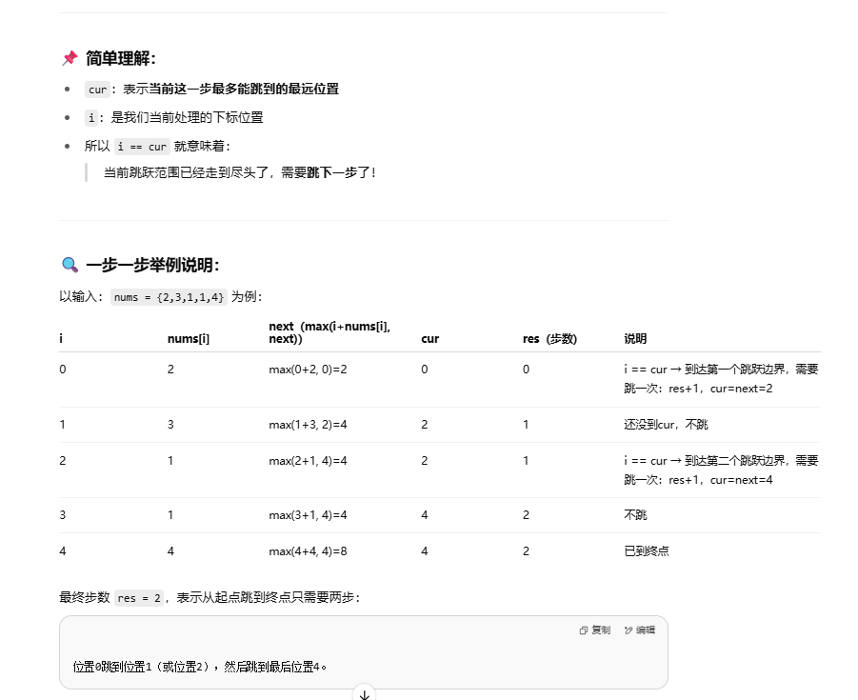Click the inline code 'i == cur'
858x700 pixels.
(x=142, y=146)
